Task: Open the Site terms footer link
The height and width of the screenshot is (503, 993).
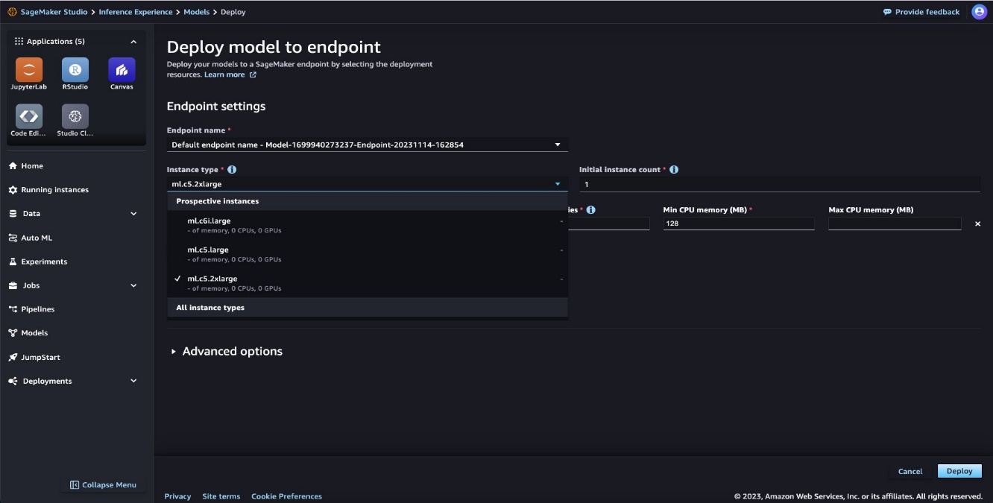Action: pos(221,496)
